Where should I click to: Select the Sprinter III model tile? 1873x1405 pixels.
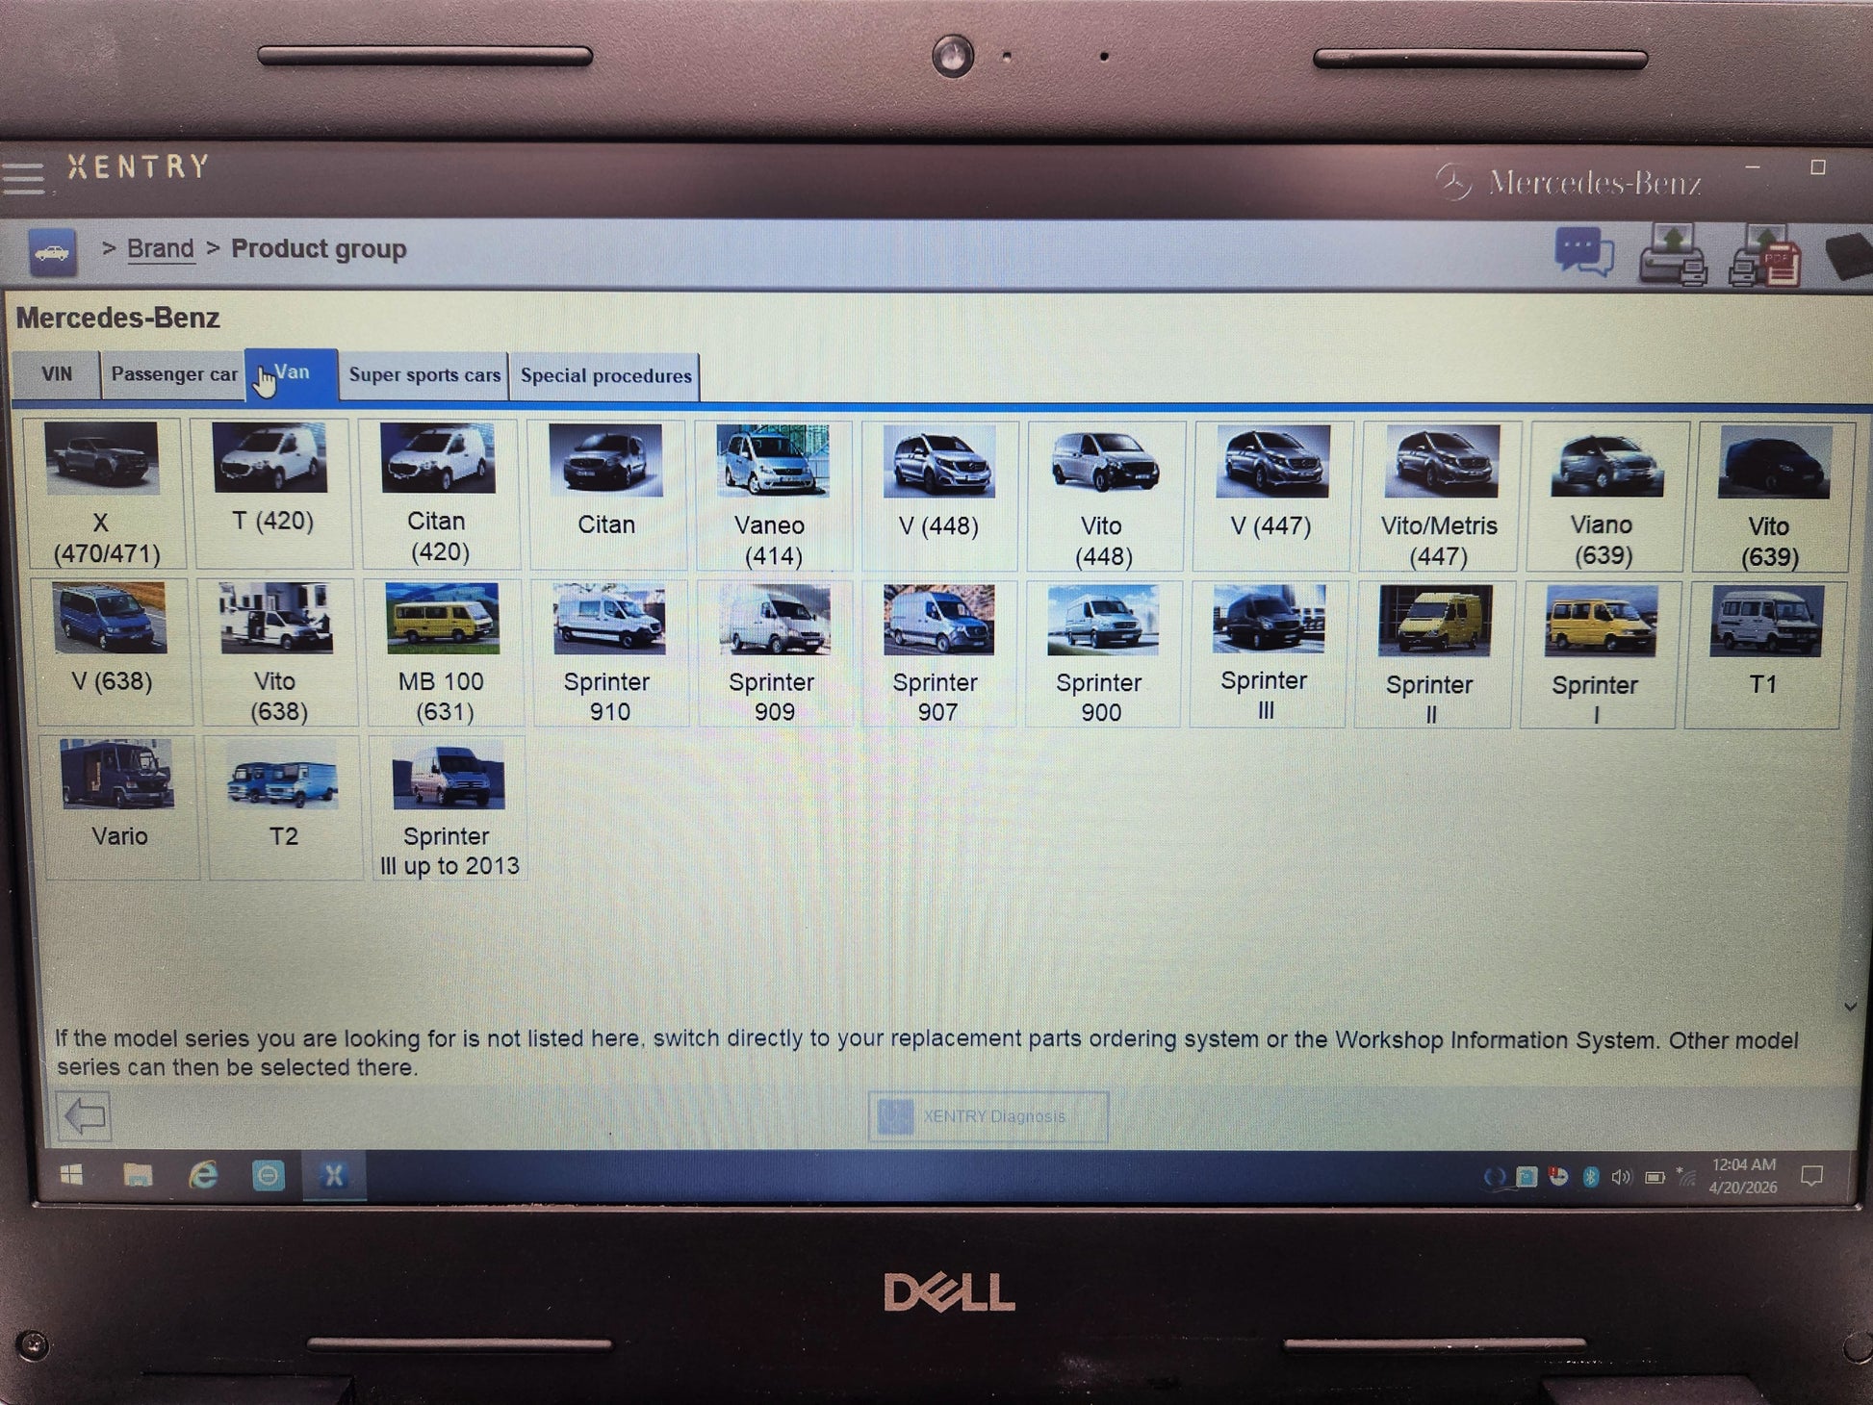pyautogui.click(x=1267, y=652)
